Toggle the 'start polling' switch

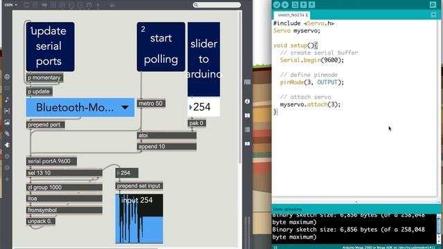161,46
